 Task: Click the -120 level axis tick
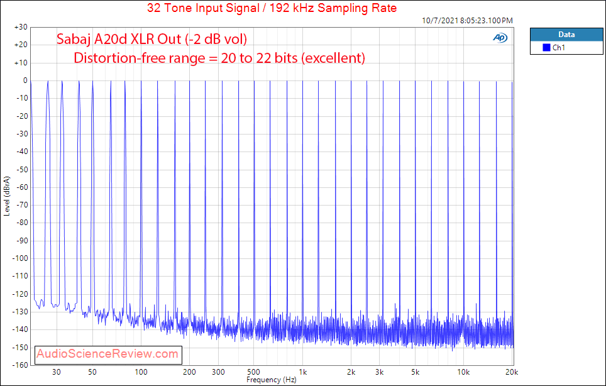coord(20,294)
